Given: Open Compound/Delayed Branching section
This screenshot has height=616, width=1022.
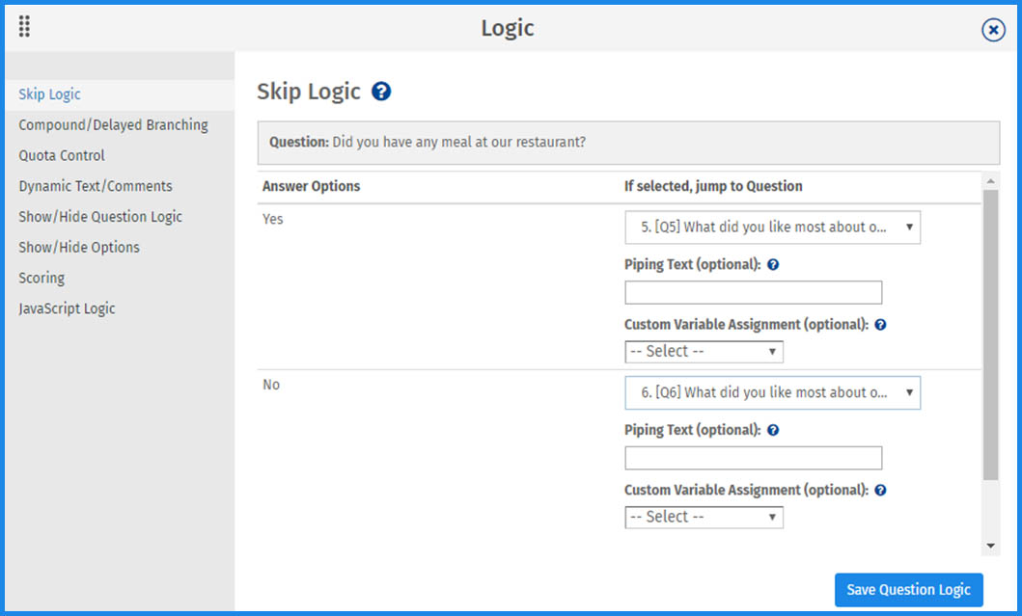Looking at the screenshot, I should click(x=113, y=125).
